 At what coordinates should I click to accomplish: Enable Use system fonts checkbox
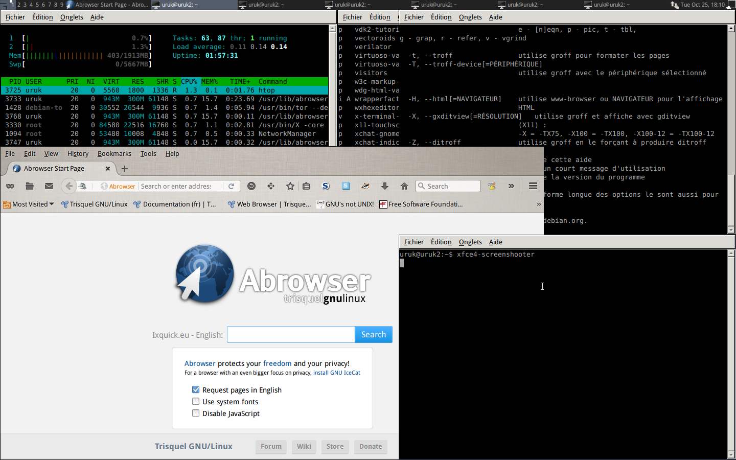coord(196,401)
